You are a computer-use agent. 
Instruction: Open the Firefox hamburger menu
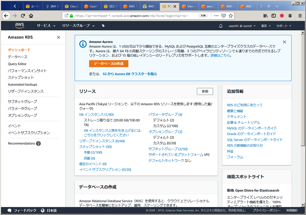point(300,16)
